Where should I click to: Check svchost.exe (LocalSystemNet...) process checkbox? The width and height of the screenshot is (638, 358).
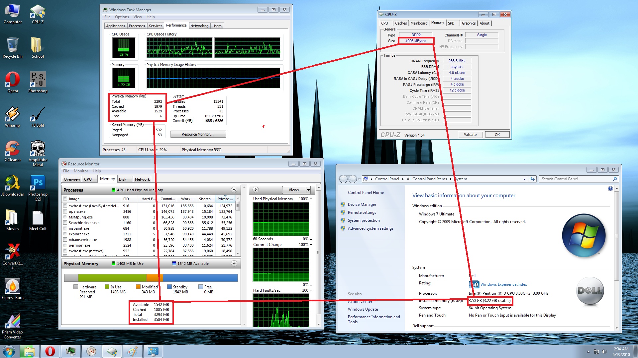tap(65, 206)
